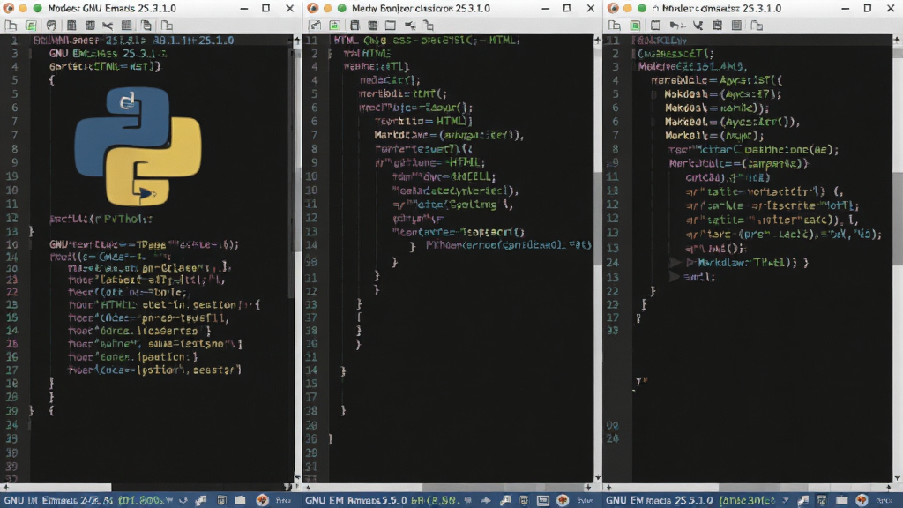Click the green document icon in right window toolbar
Screen dimensions: 903x508
coord(635,26)
